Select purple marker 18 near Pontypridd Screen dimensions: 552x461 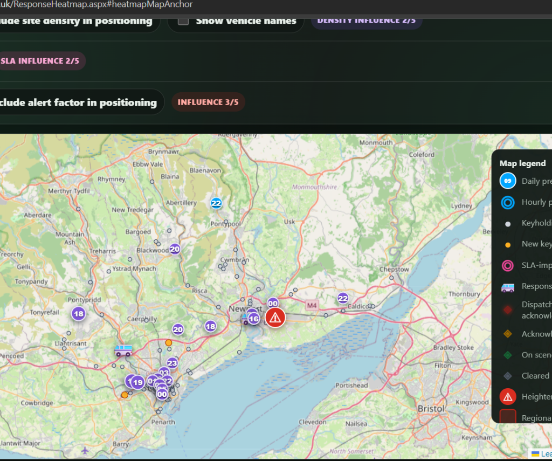[x=79, y=313]
